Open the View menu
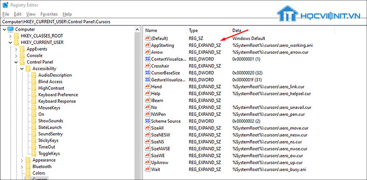Viewport: 367px width, 180px height. (x=31, y=14)
